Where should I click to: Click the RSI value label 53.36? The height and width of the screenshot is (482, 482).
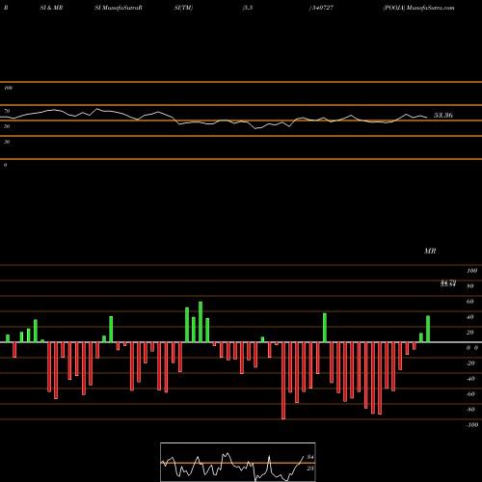(443, 115)
